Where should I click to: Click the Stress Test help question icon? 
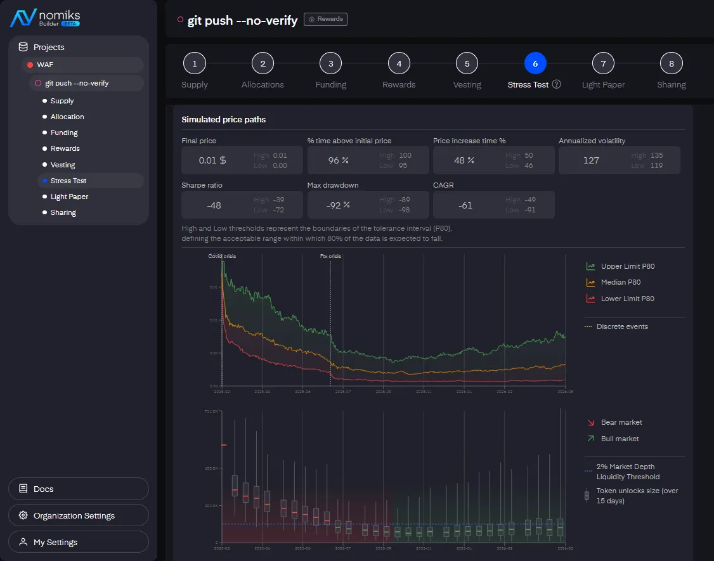coord(557,84)
